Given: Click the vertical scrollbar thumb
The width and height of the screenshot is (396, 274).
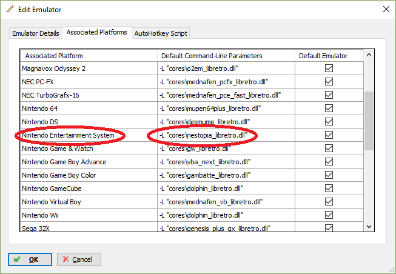Looking at the screenshot, I should (369, 121).
